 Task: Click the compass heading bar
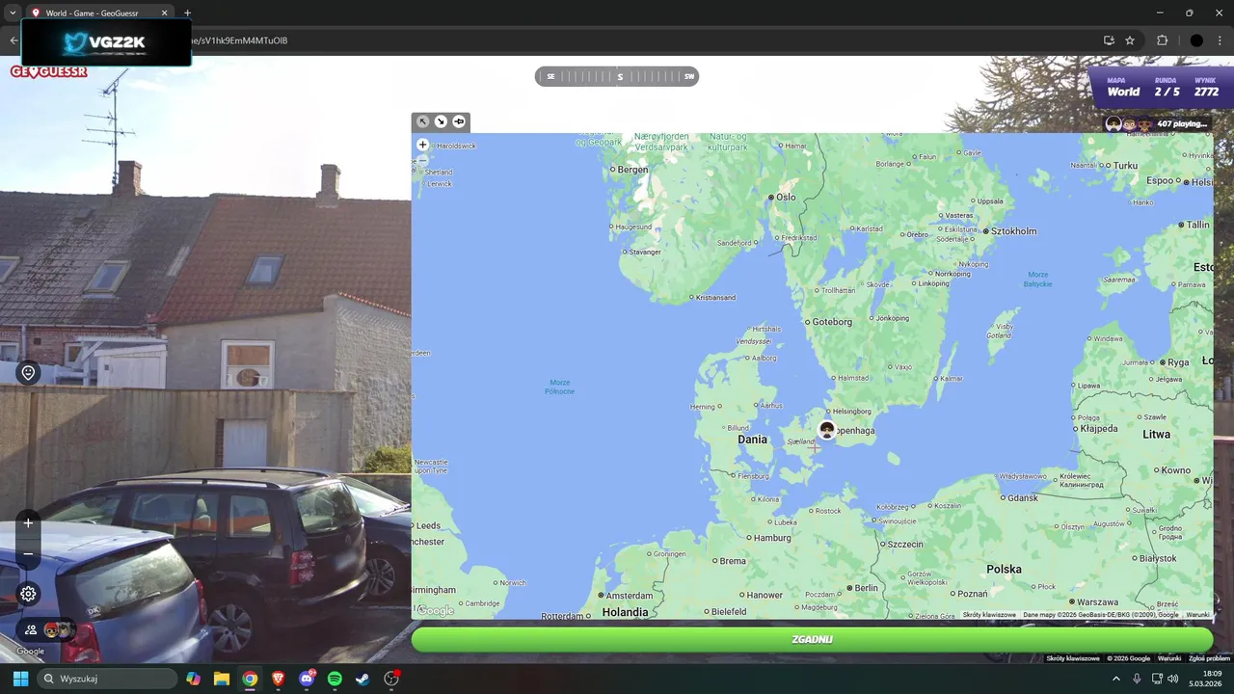(617, 76)
